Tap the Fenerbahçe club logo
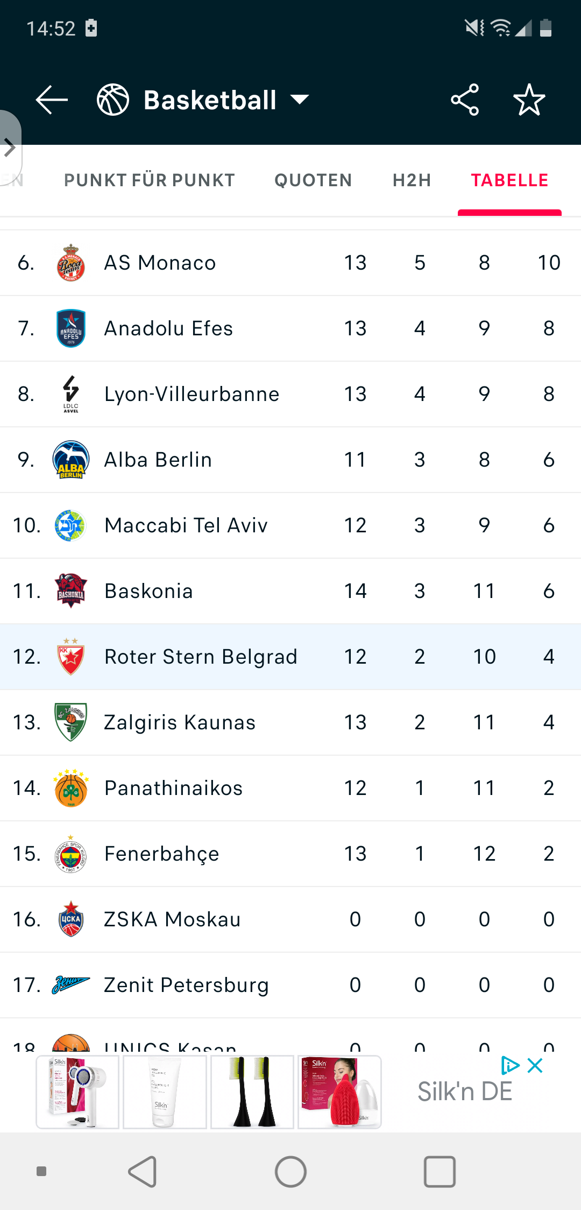This screenshot has width=581, height=1210. (x=71, y=854)
